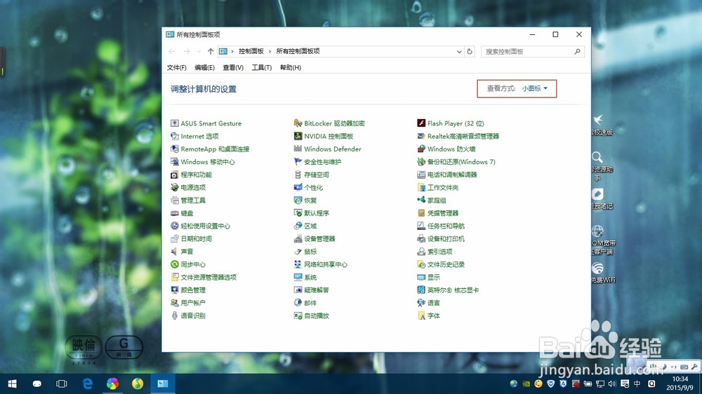Open the recent locations dropdown arrow

[199, 51]
